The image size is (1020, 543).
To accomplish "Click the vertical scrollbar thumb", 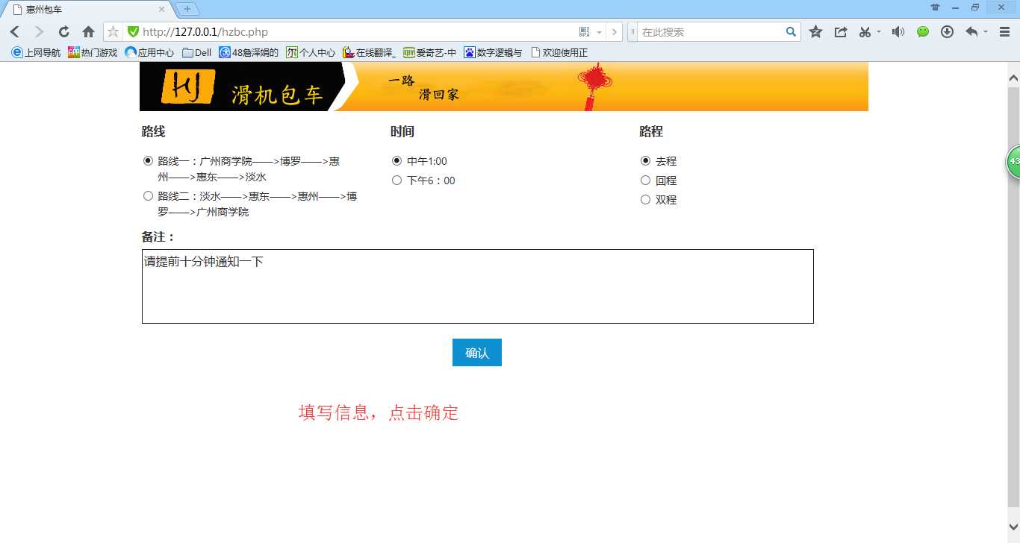I will coord(1013,298).
